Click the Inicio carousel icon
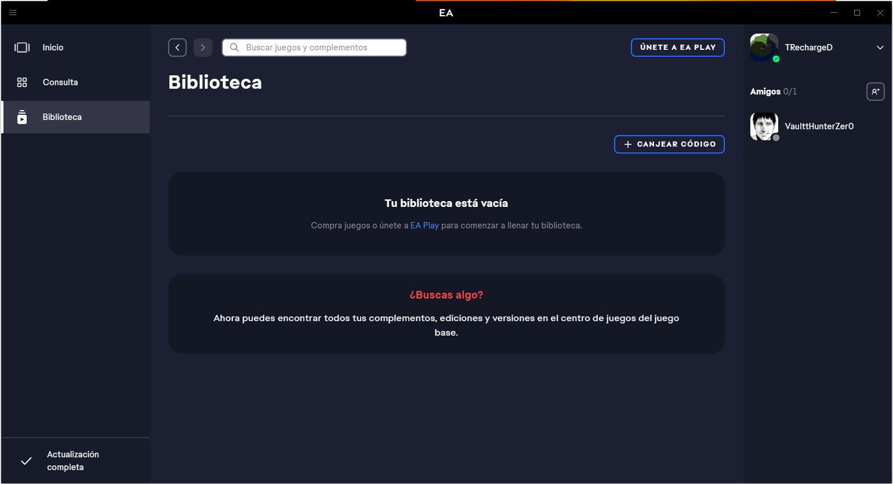Screen dimensions: 893x484 click(x=22, y=48)
